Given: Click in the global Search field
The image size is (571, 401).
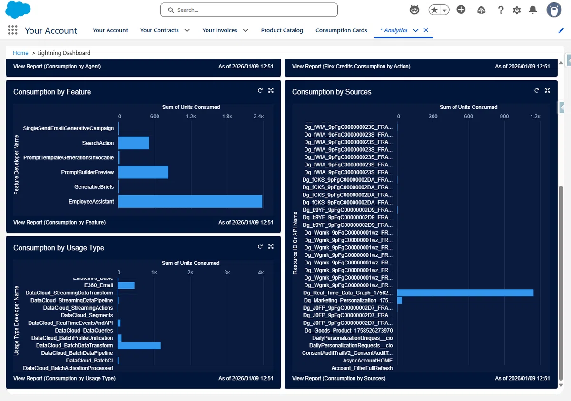Looking at the screenshot, I should coord(249,10).
